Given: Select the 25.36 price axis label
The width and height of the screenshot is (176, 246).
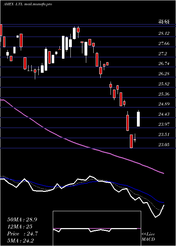Looking at the screenshot, I should [164, 94].
